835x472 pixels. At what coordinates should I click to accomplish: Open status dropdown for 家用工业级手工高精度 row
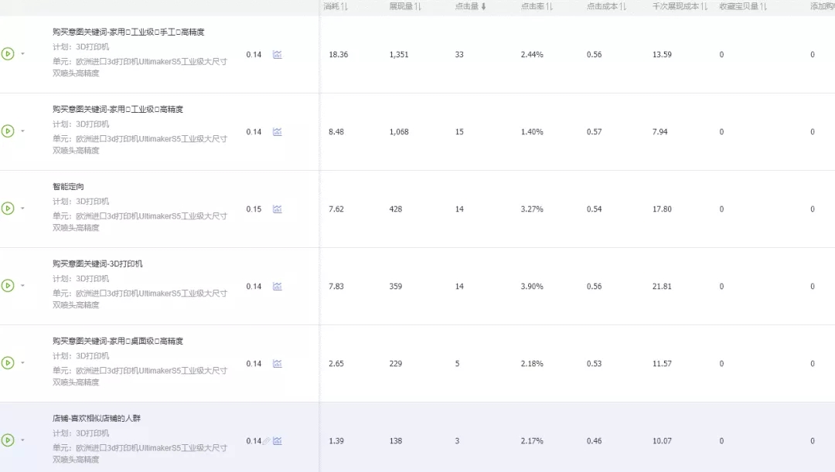pyautogui.click(x=22, y=54)
